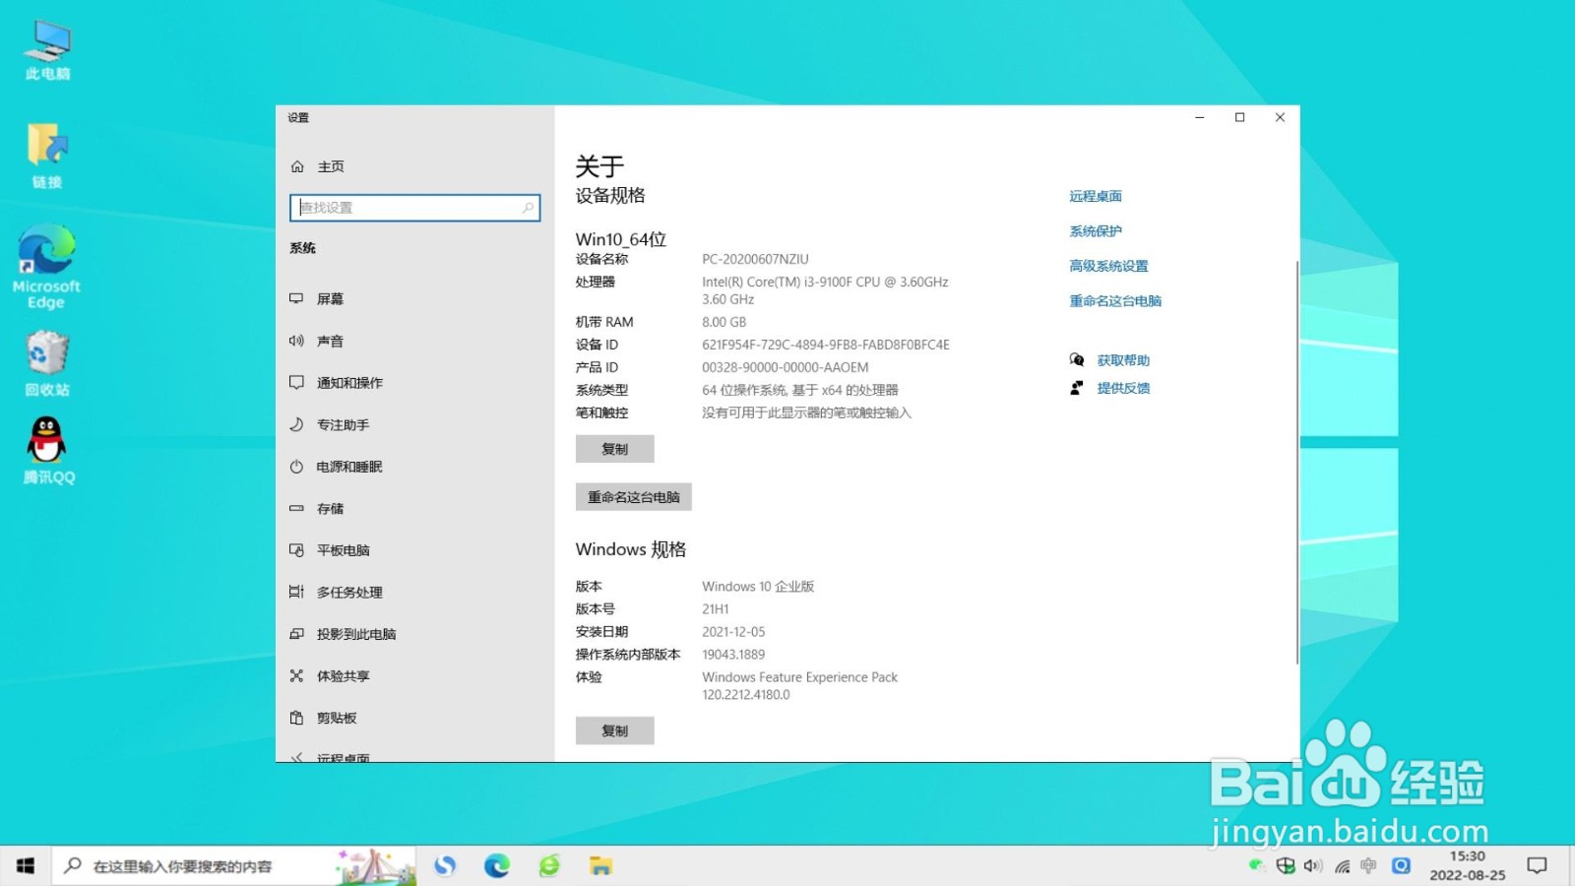Click the Settings page vertical scrollbar
The height and width of the screenshot is (886, 1575).
pos(1297,463)
